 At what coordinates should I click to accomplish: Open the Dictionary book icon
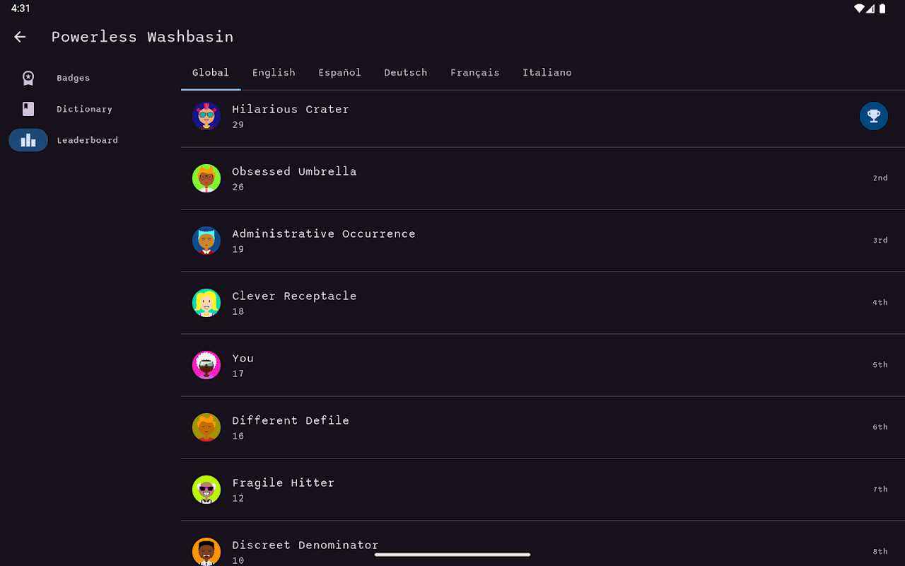[x=28, y=109]
